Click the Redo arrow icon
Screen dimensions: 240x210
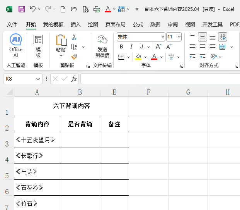48,9
